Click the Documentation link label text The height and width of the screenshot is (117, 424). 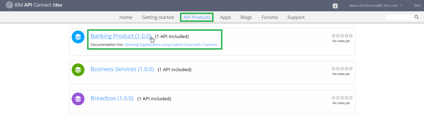(108, 45)
